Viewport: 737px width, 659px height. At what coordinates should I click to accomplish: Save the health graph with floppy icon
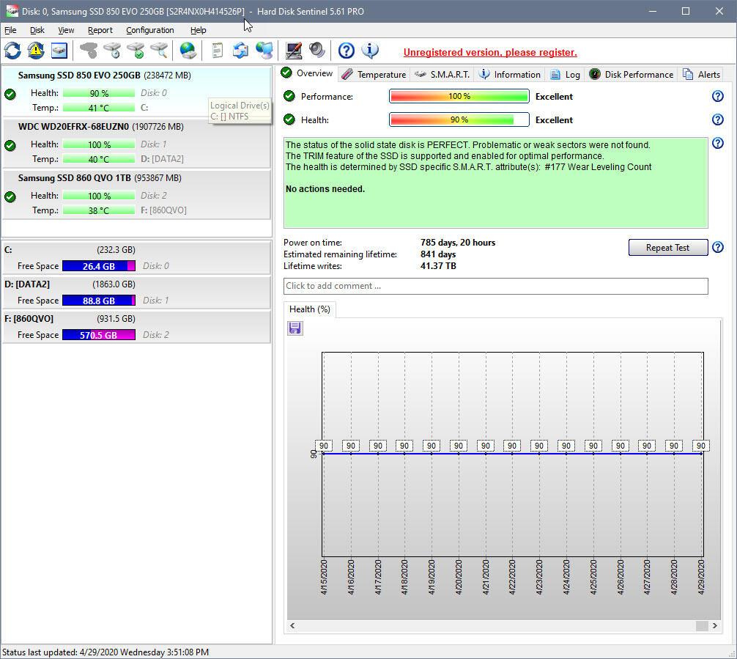pyautogui.click(x=295, y=328)
